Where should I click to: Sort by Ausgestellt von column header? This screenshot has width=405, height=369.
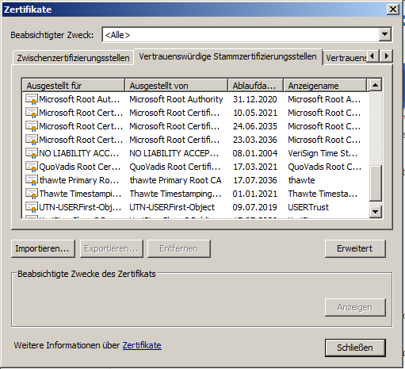(x=176, y=86)
